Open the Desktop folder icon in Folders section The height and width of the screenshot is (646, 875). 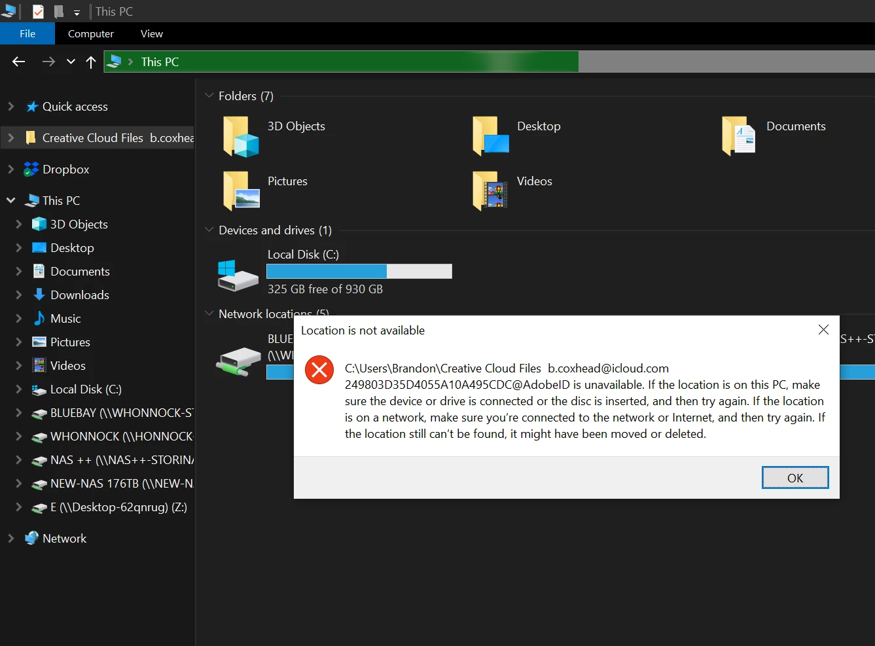point(491,136)
